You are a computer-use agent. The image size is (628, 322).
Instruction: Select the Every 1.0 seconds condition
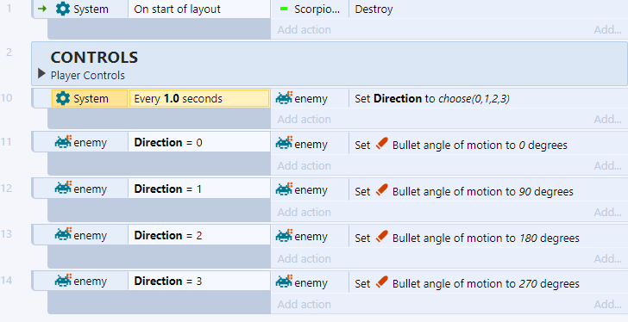point(199,98)
